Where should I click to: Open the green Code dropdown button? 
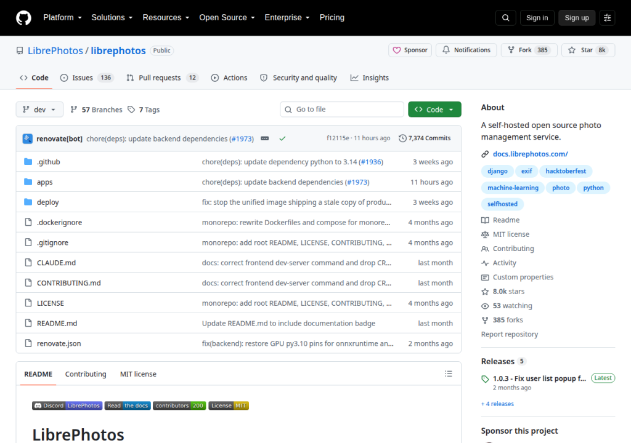pyautogui.click(x=434, y=110)
